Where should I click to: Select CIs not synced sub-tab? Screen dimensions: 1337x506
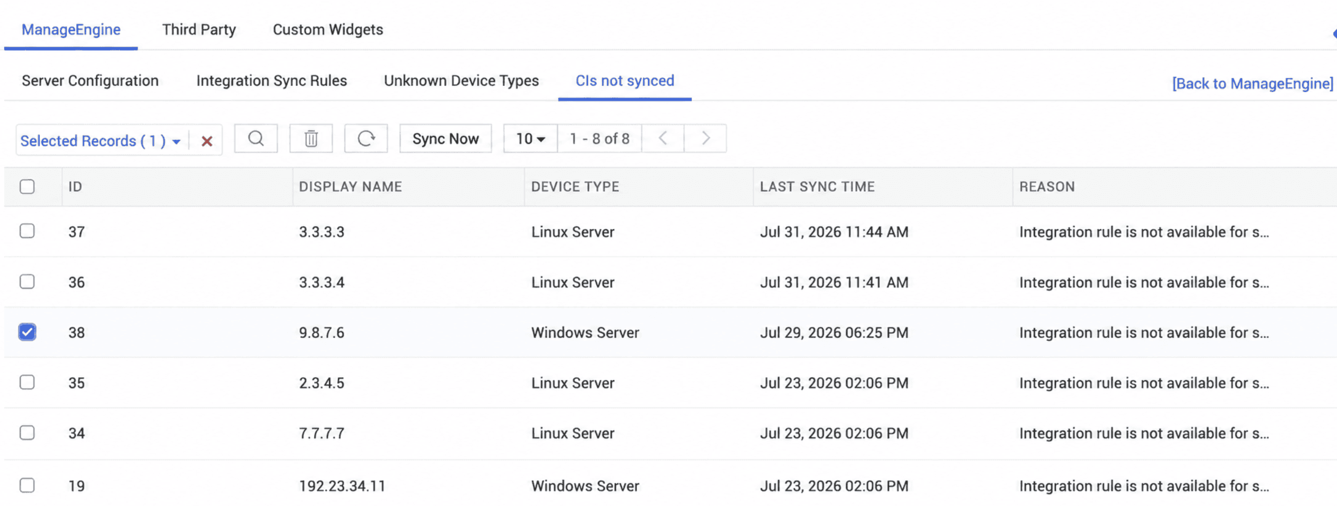pos(625,81)
